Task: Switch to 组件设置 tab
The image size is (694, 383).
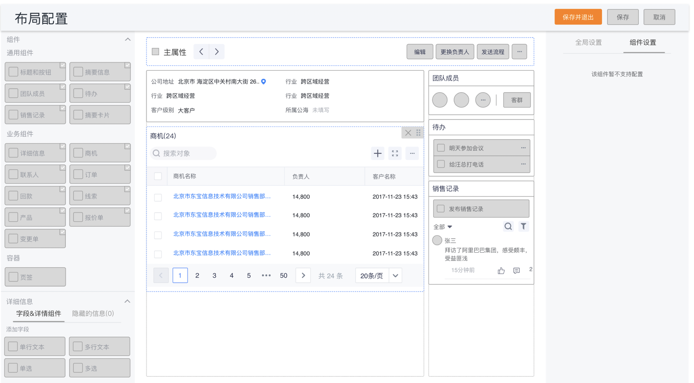Action: 643,43
